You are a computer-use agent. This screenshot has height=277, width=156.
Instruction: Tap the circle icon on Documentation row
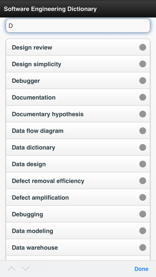[x=142, y=98]
